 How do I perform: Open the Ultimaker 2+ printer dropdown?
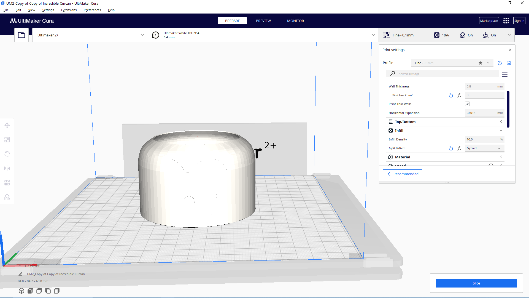[90, 35]
